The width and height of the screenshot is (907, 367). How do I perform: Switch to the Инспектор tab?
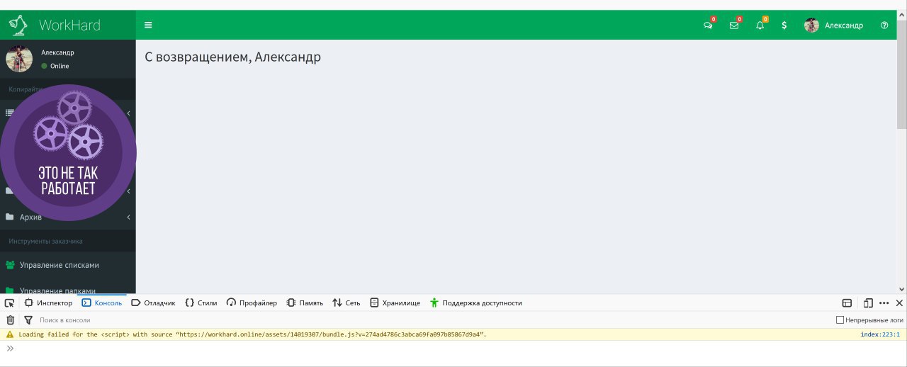point(48,303)
